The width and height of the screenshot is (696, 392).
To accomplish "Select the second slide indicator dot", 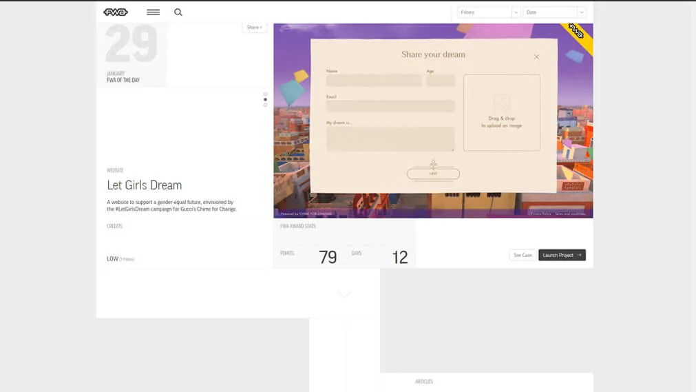I will click(x=266, y=100).
